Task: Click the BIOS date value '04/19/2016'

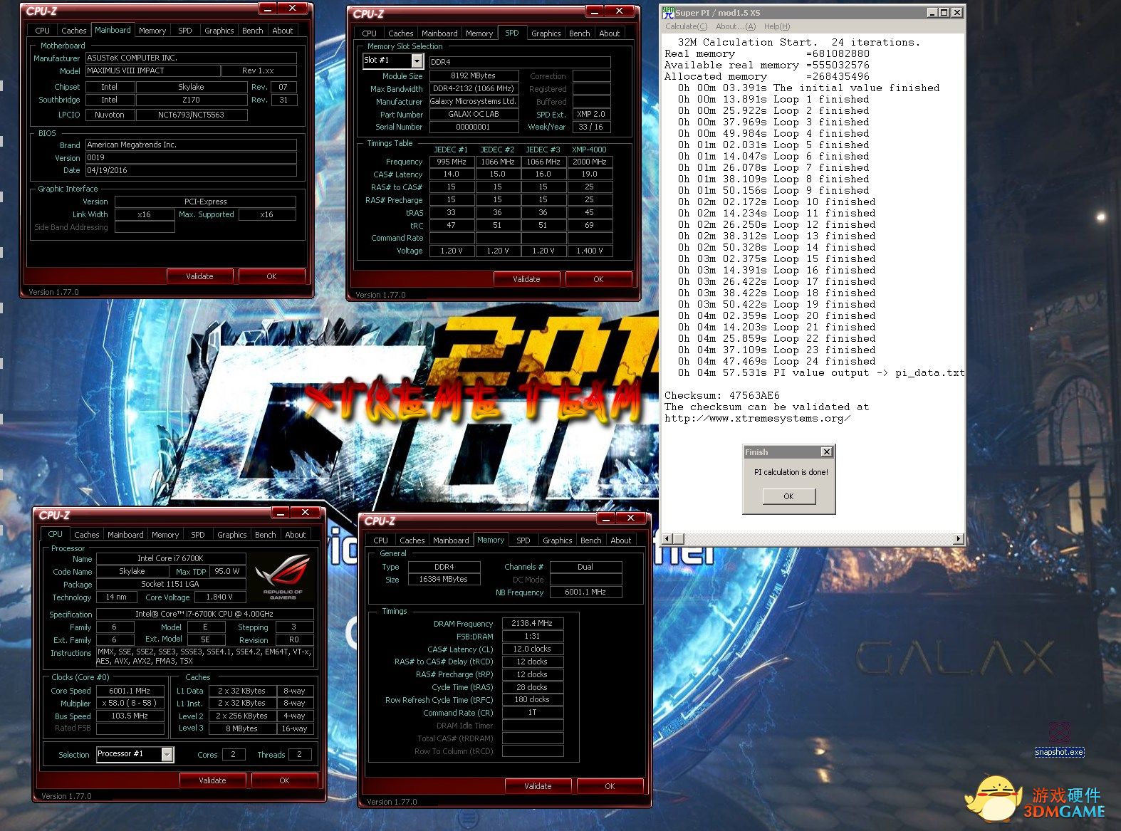Action: [191, 171]
